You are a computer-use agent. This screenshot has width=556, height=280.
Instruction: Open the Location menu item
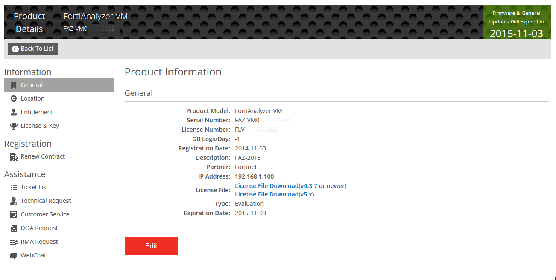pos(32,98)
